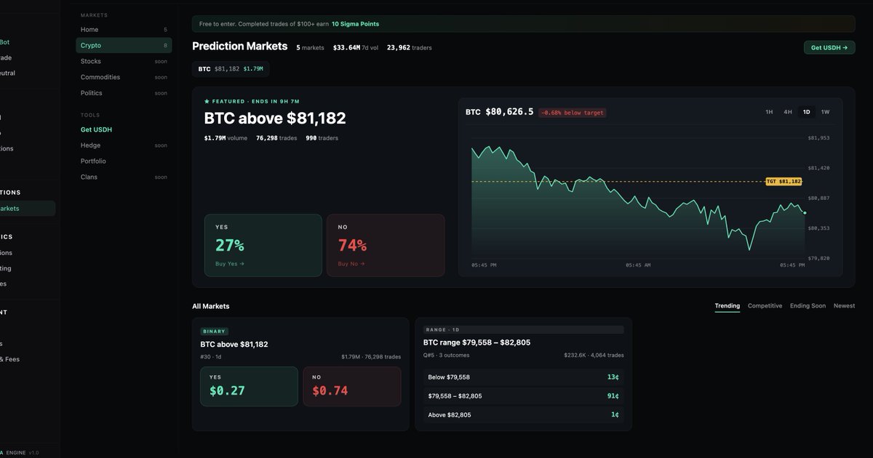Image resolution: width=873 pixels, height=458 pixels.
Task: Click the All Markets heading
Action: click(211, 306)
